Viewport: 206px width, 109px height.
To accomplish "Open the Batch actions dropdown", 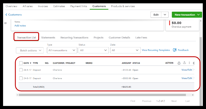I will 30,50.
